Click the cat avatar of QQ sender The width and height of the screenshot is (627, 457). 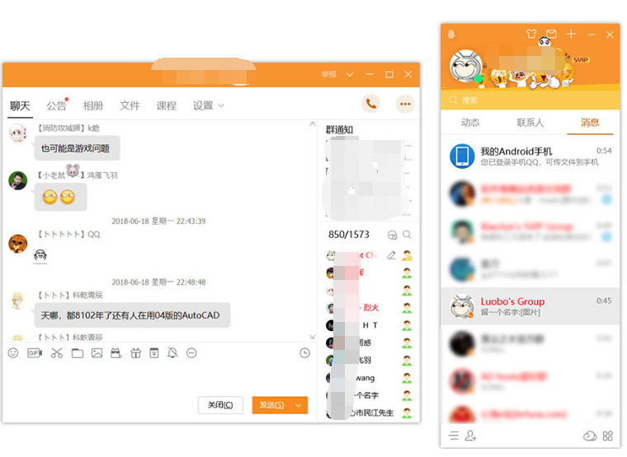pos(17,244)
